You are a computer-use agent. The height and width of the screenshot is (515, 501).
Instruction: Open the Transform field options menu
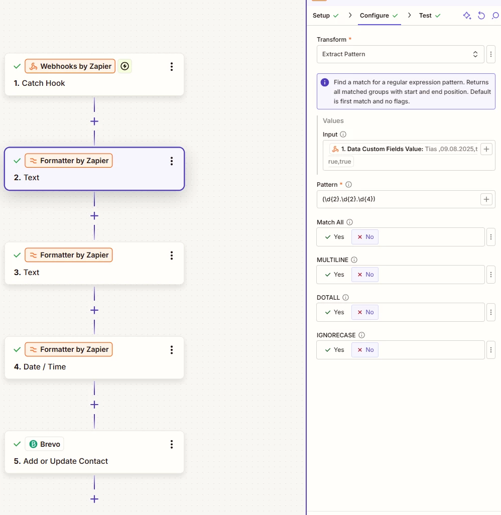click(x=491, y=54)
